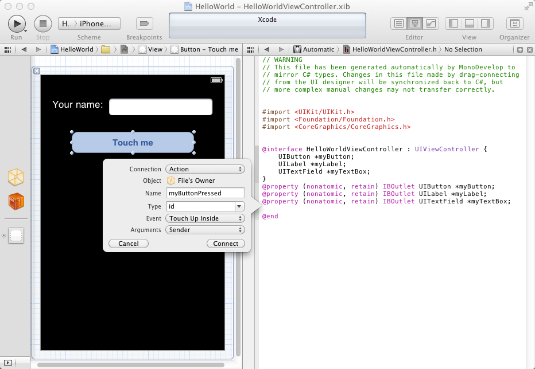Toggle the Breakpoints button
Screen dimensions: 535x369
click(144, 23)
